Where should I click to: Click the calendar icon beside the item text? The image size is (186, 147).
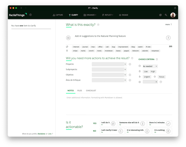(68, 38)
